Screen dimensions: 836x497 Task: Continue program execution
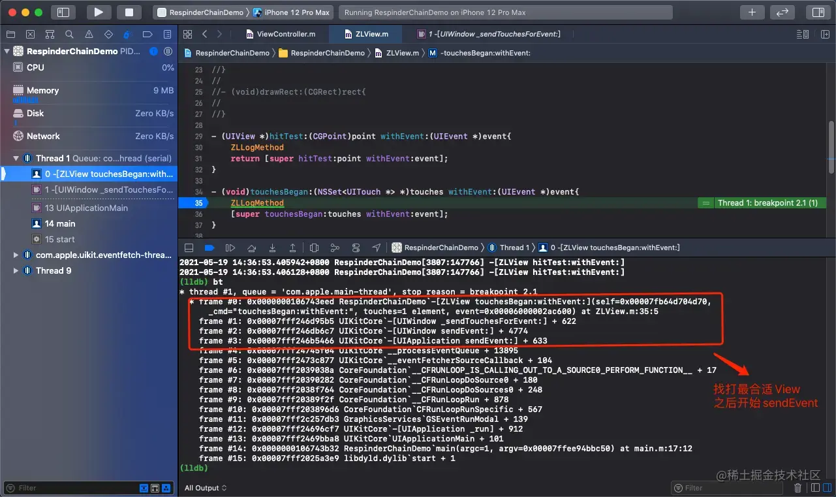point(230,248)
